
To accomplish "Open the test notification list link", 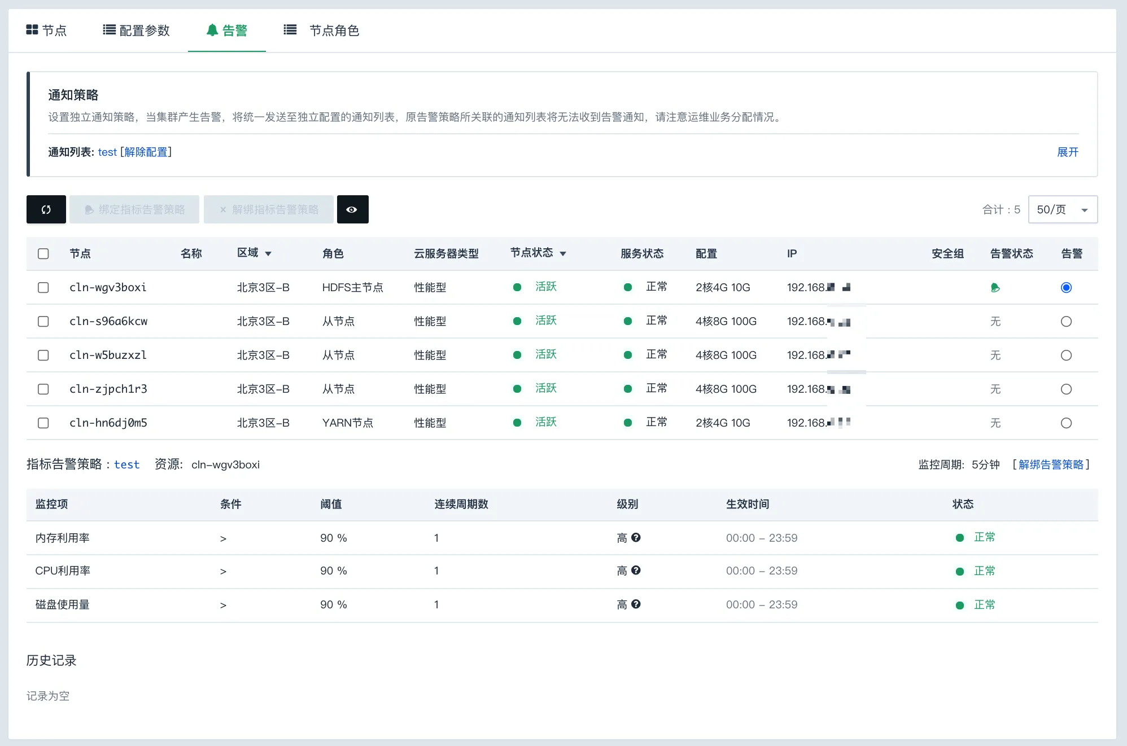I will [x=107, y=152].
